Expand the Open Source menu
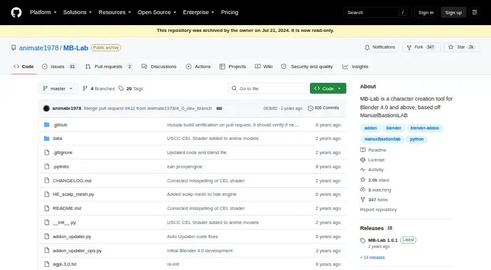The image size is (491, 270). [x=157, y=12]
